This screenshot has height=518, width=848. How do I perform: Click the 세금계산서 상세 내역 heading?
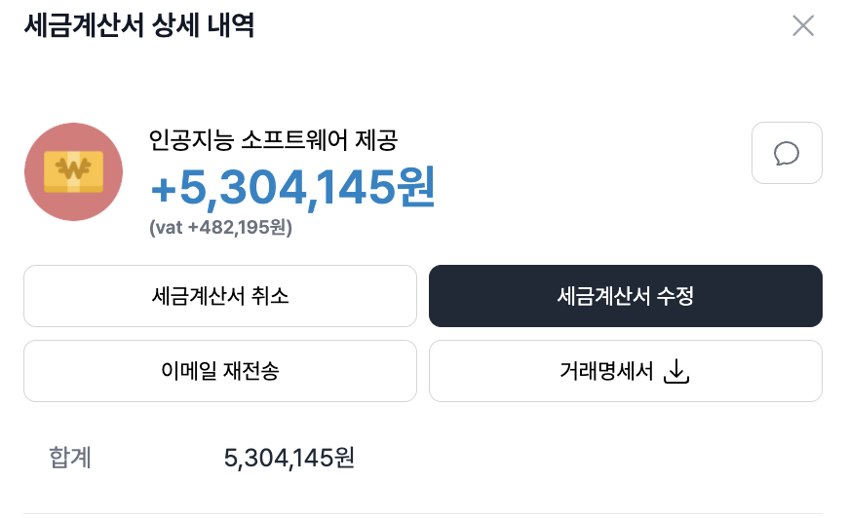point(139,26)
